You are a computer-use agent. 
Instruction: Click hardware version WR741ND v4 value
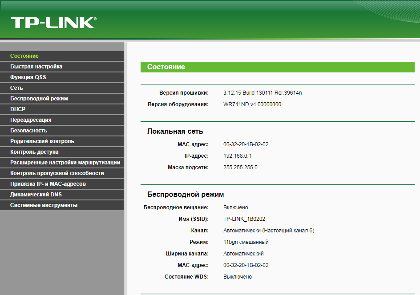(252, 104)
